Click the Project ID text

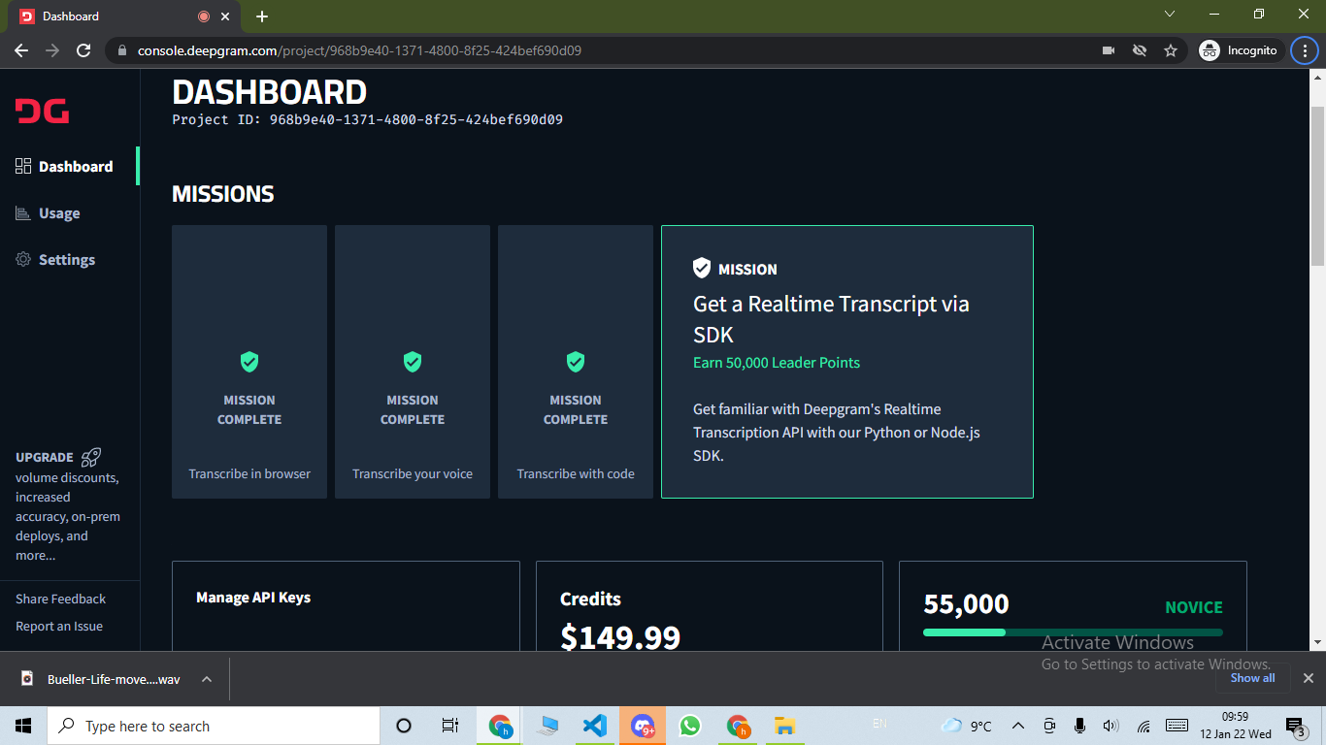367,120
